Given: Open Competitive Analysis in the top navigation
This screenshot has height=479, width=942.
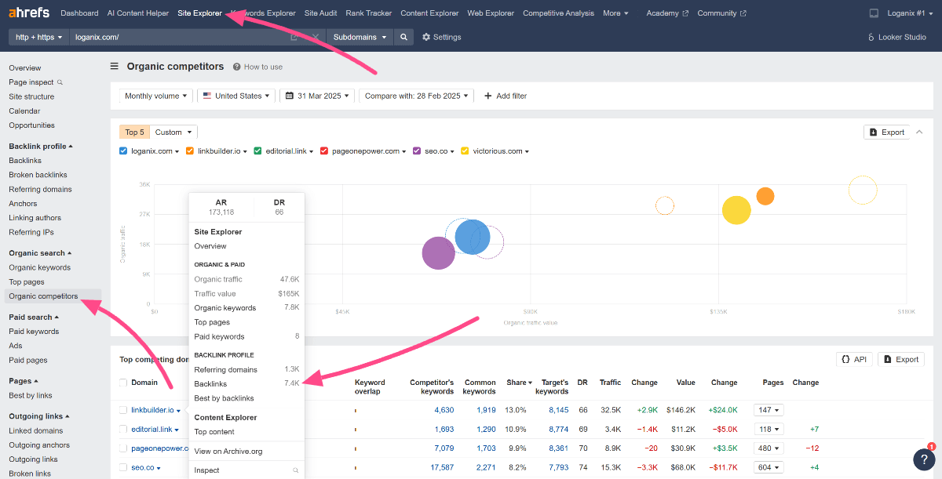Looking at the screenshot, I should click(558, 13).
